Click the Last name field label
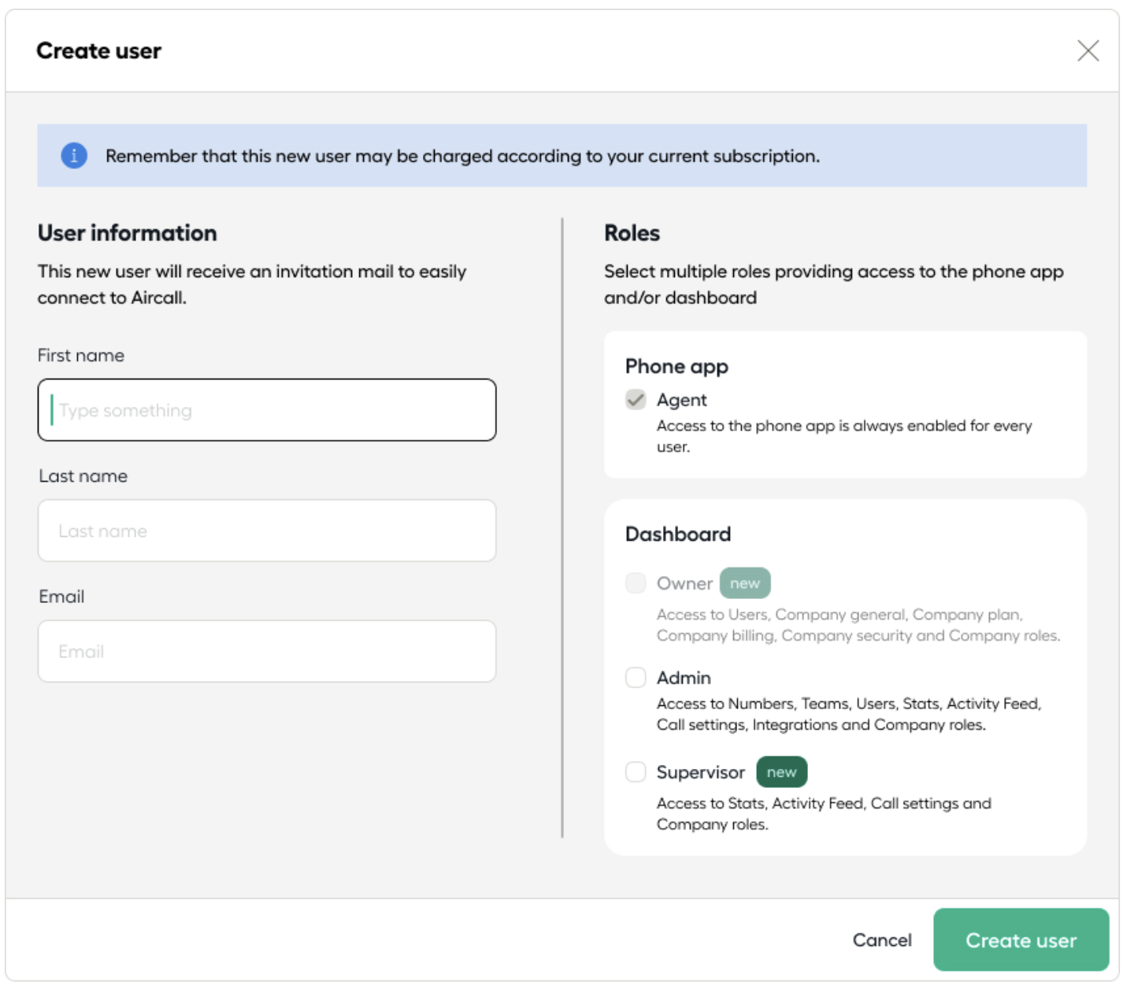This screenshot has height=987, width=1123. tap(83, 475)
